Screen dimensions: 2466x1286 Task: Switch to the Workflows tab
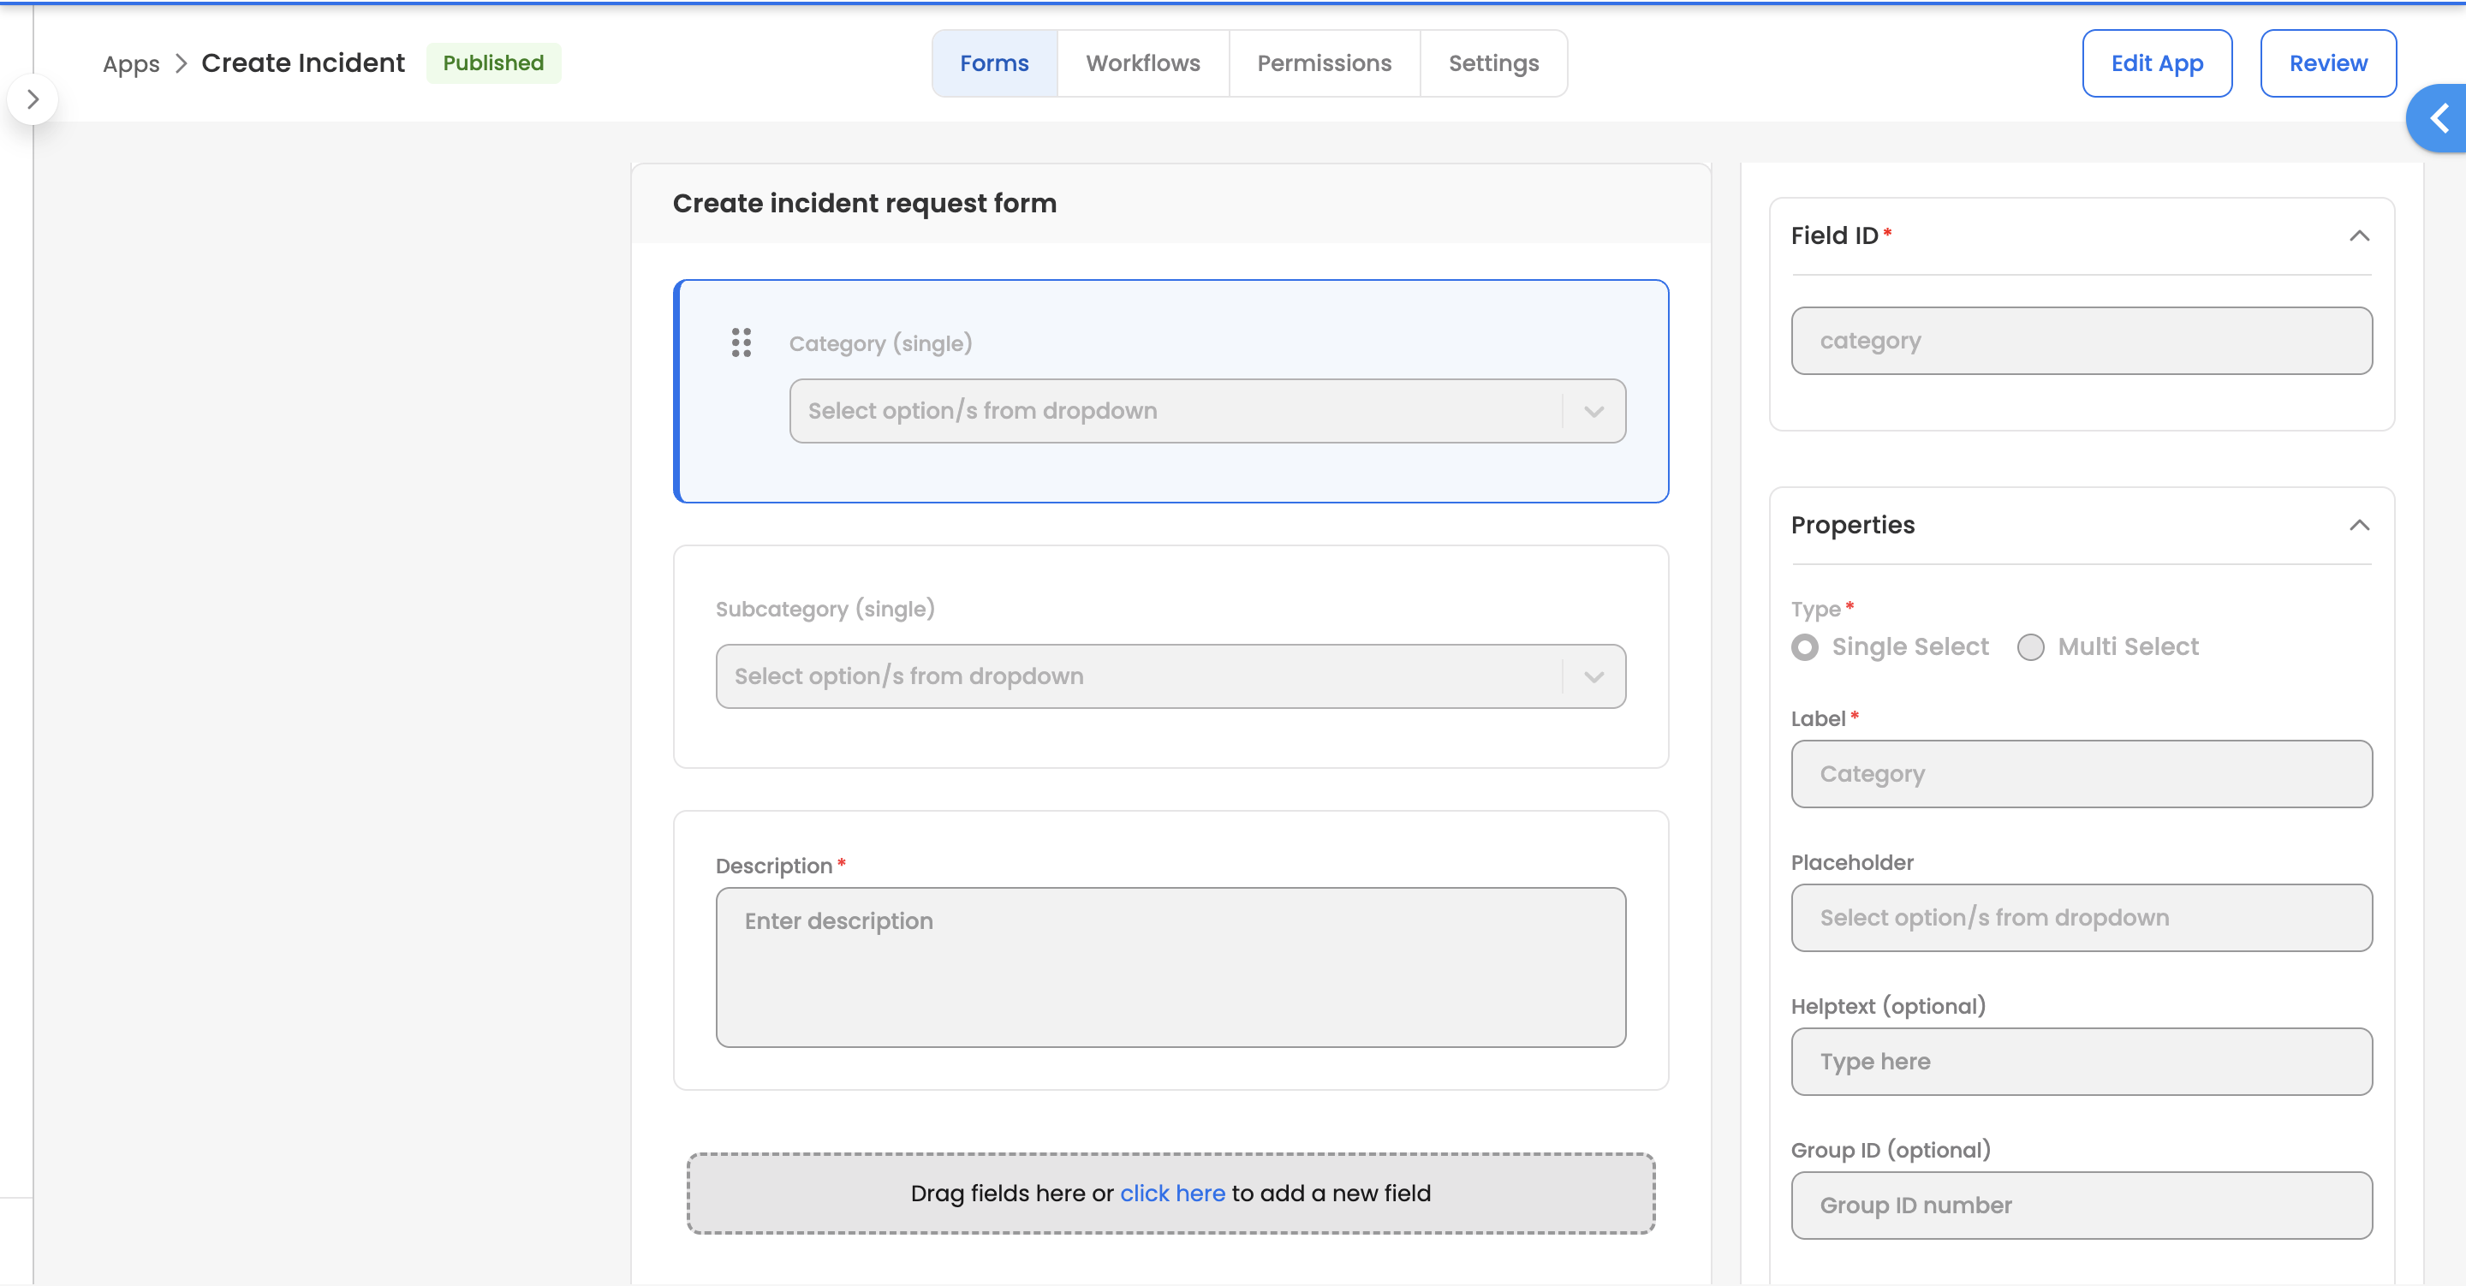[1142, 63]
